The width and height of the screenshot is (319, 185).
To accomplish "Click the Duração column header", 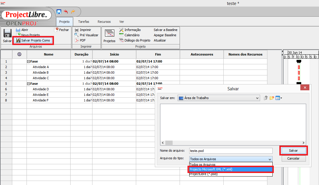I will pyautogui.click(x=81, y=54).
